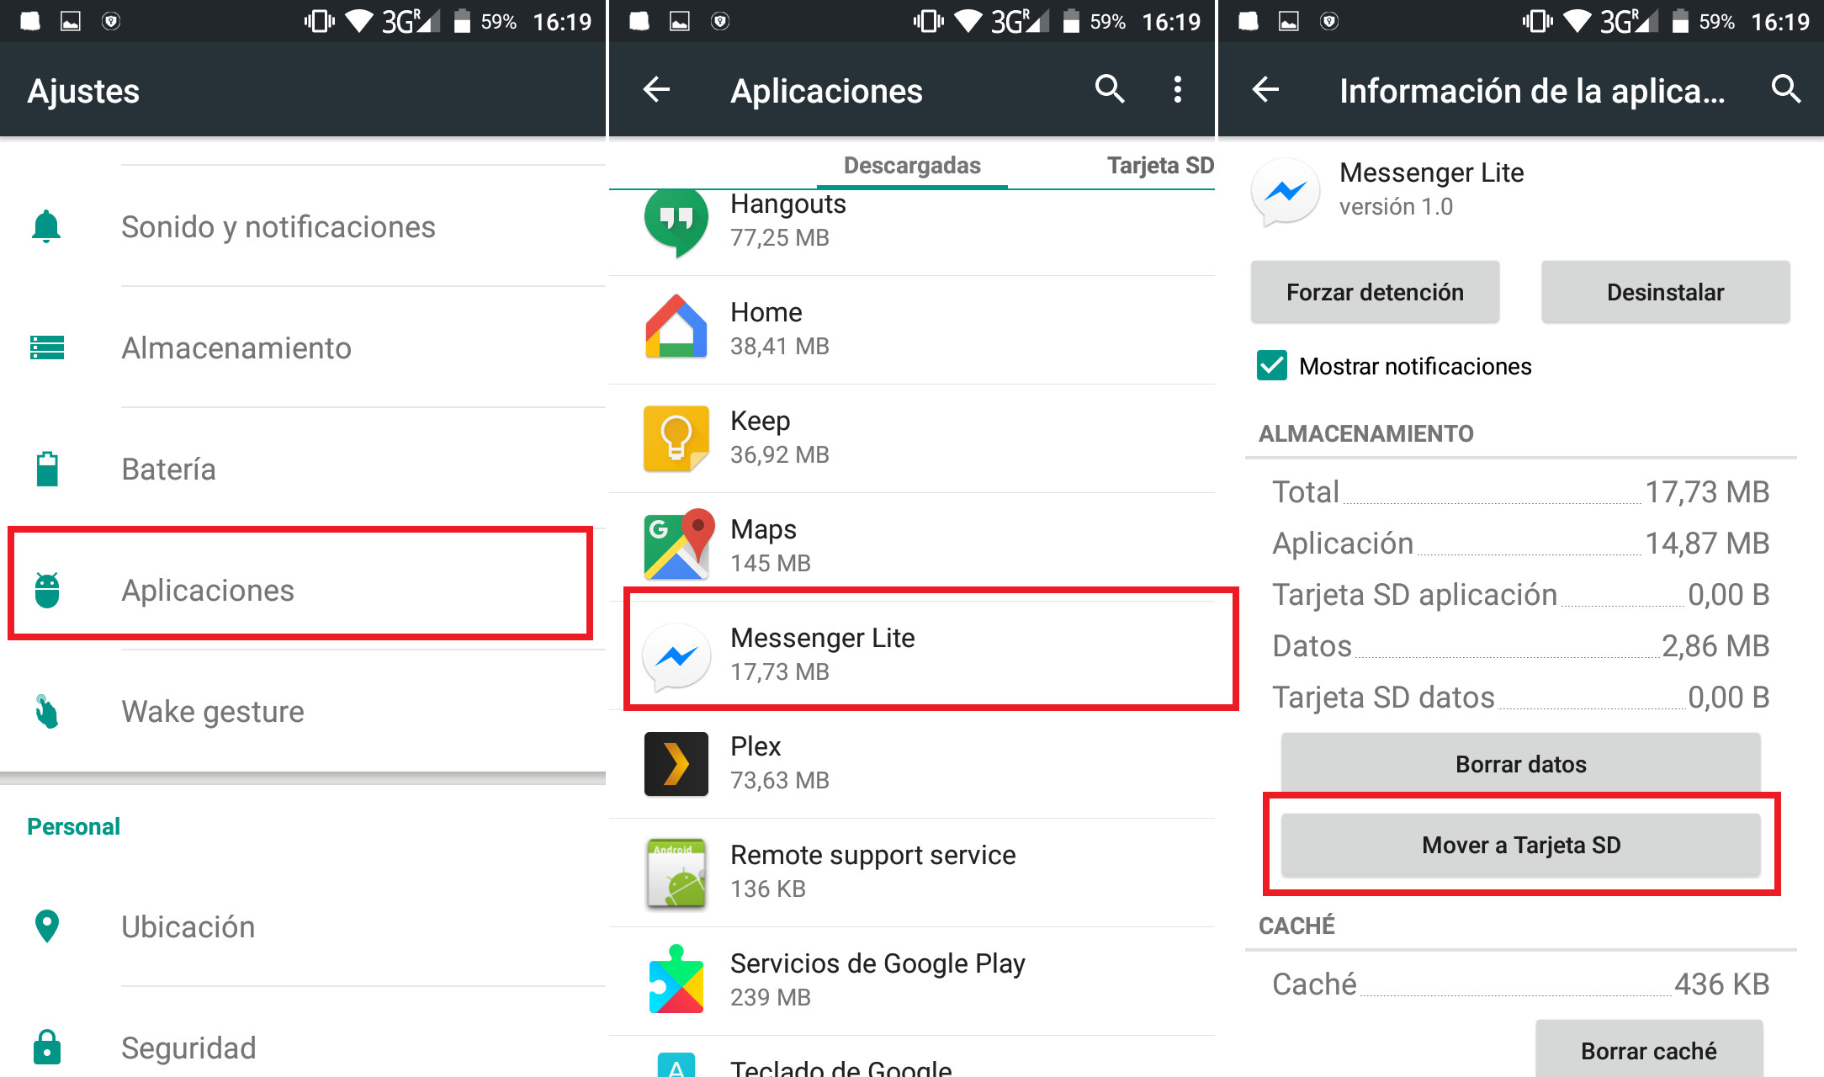1824x1077 pixels.
Task: Go back from the Aplicaciones screen
Action: pos(656,89)
